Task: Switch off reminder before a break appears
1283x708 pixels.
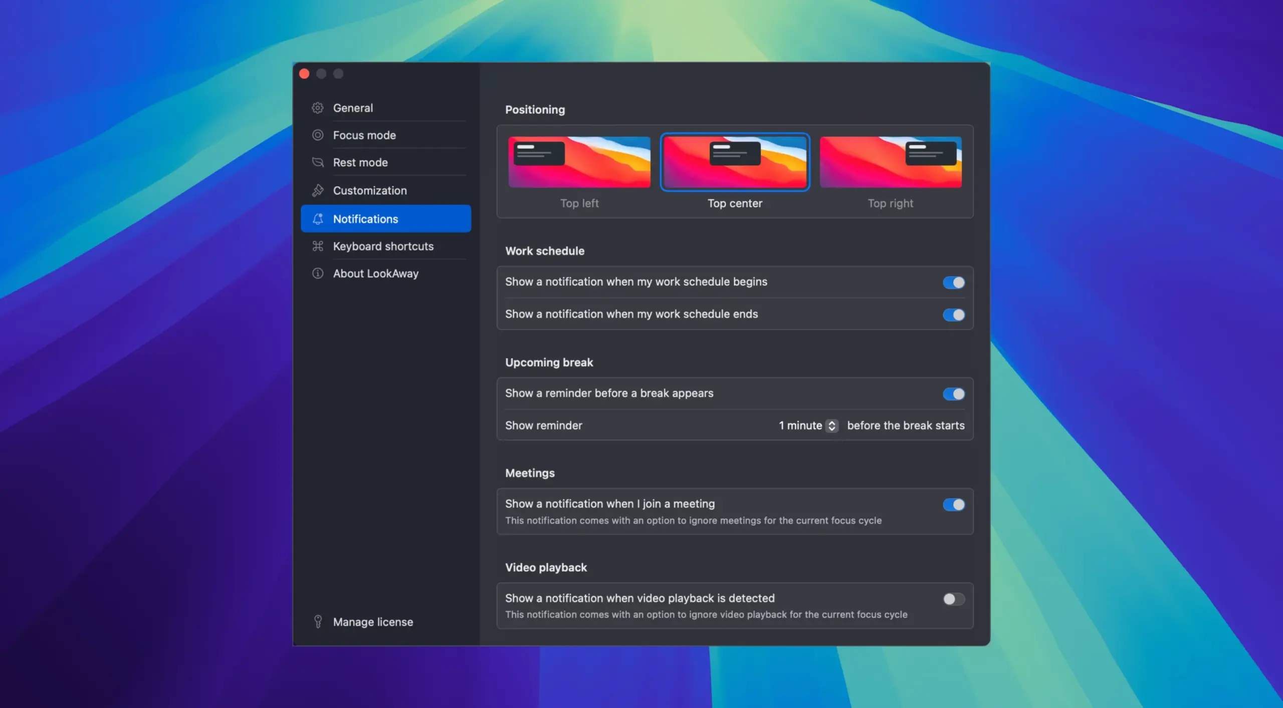Action: (x=953, y=394)
